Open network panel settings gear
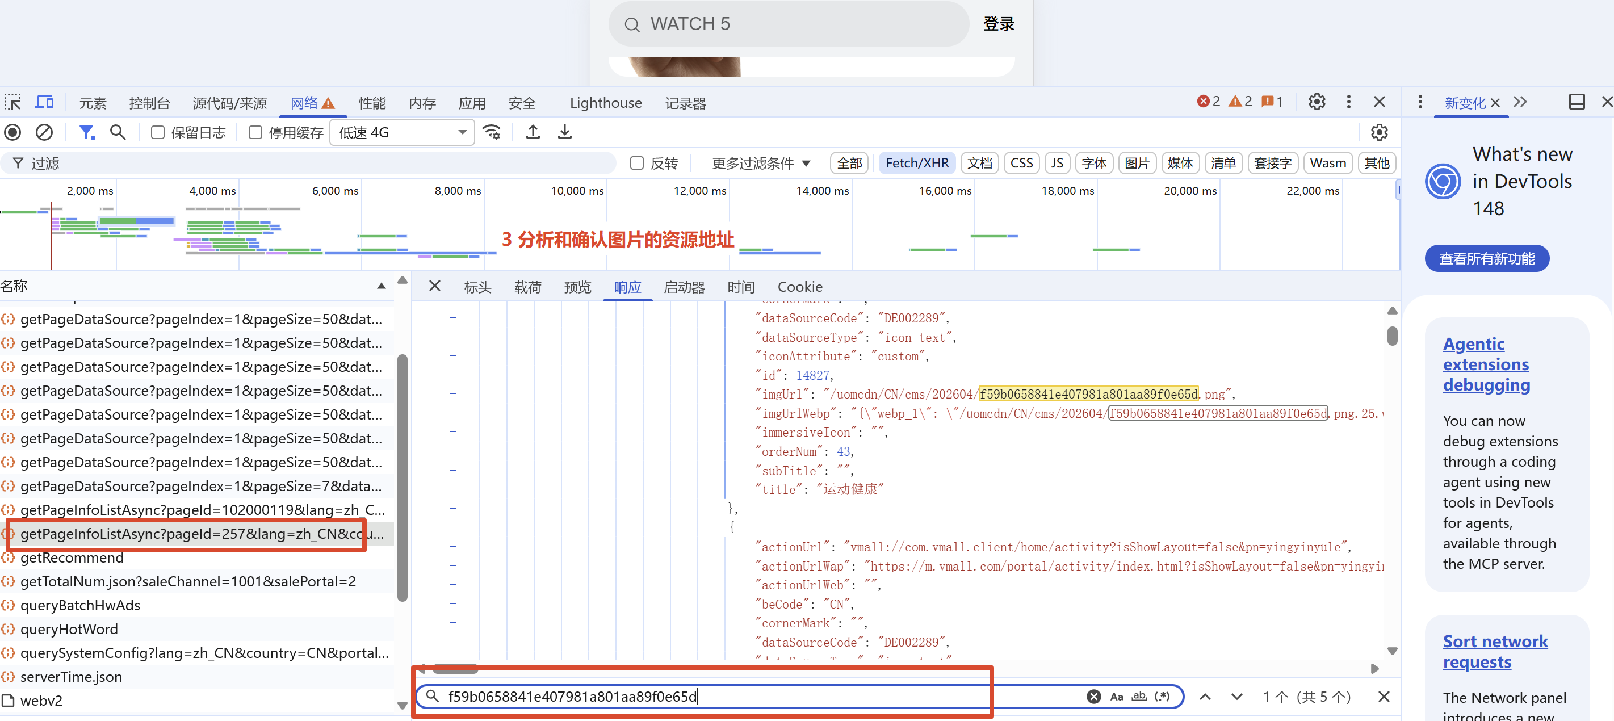The width and height of the screenshot is (1614, 721). click(x=1379, y=132)
